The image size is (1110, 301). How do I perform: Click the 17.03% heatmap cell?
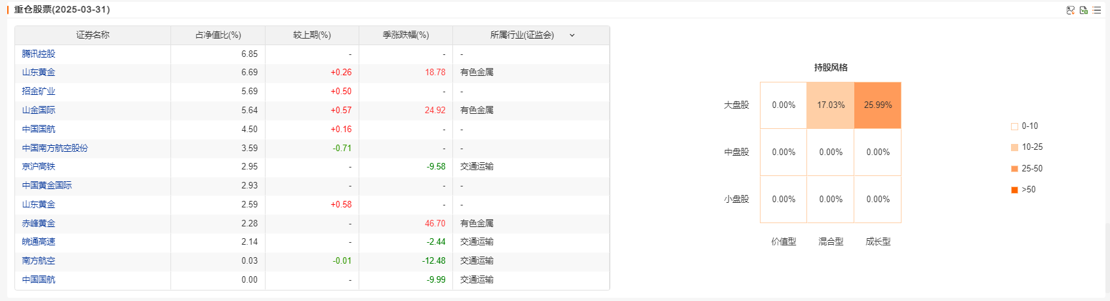click(831, 105)
